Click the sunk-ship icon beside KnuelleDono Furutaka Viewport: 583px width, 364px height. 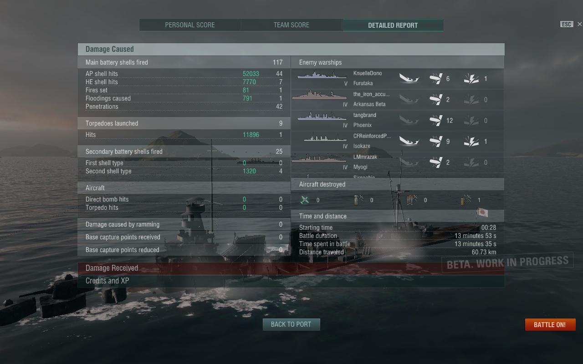pos(409,78)
